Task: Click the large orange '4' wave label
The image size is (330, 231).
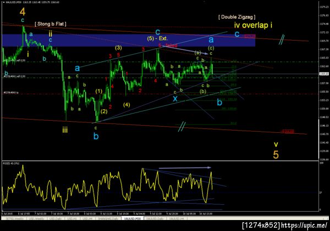Action: (x=23, y=12)
